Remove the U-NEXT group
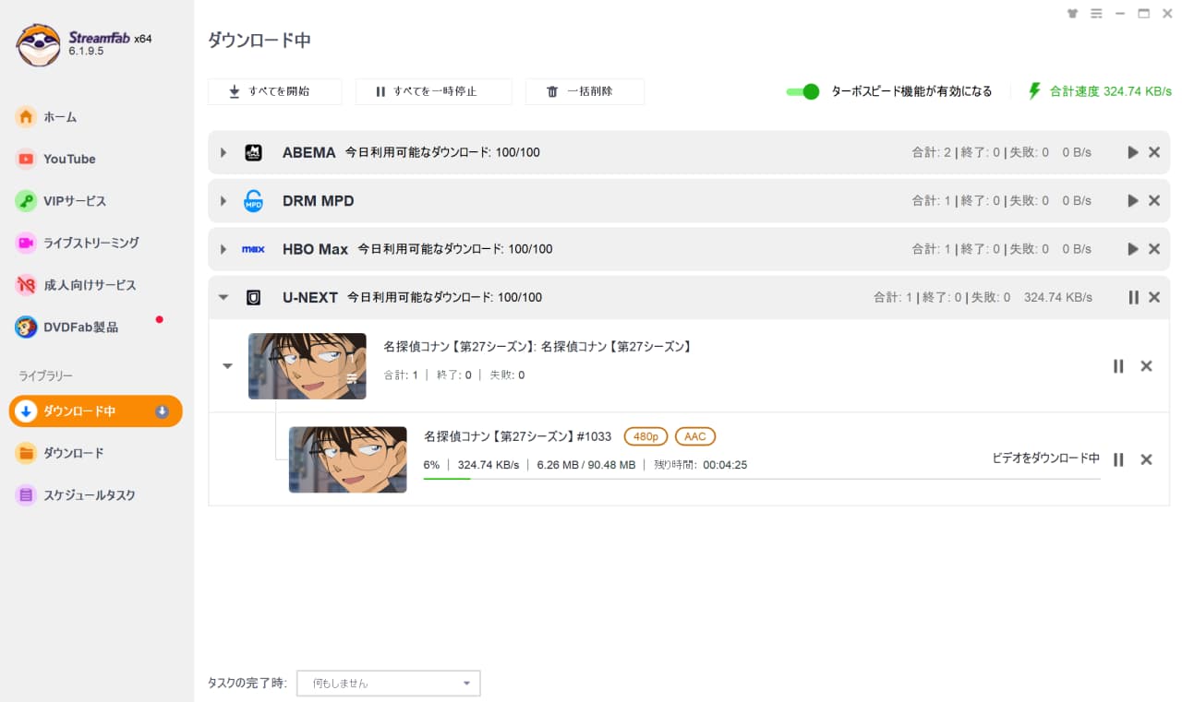The width and height of the screenshot is (1182, 702). pos(1154,297)
